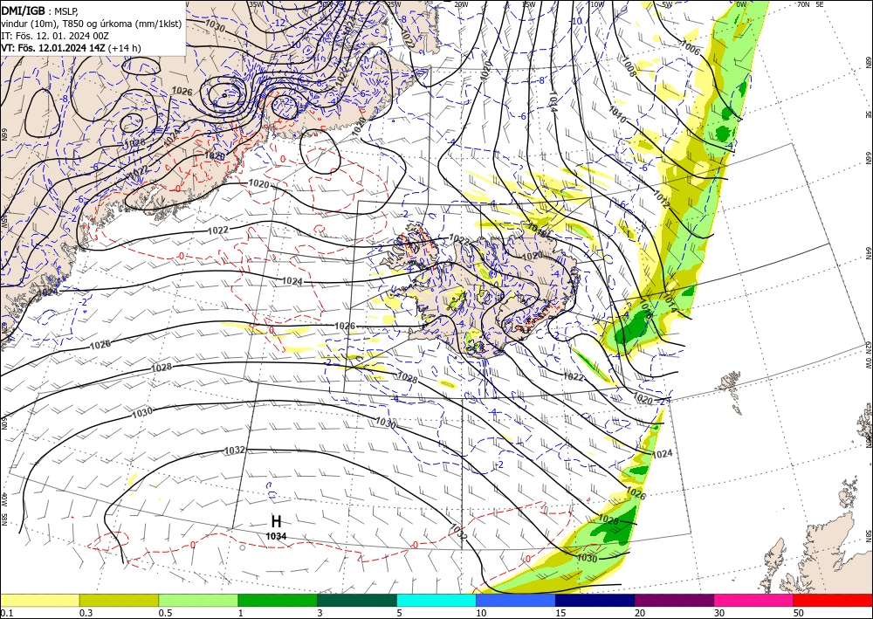Click the legend value '0.1'
873x619 pixels.
point(5,613)
